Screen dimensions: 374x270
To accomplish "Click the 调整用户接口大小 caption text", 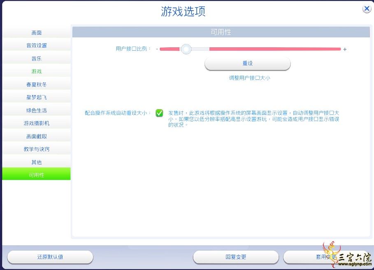I will (249, 78).
